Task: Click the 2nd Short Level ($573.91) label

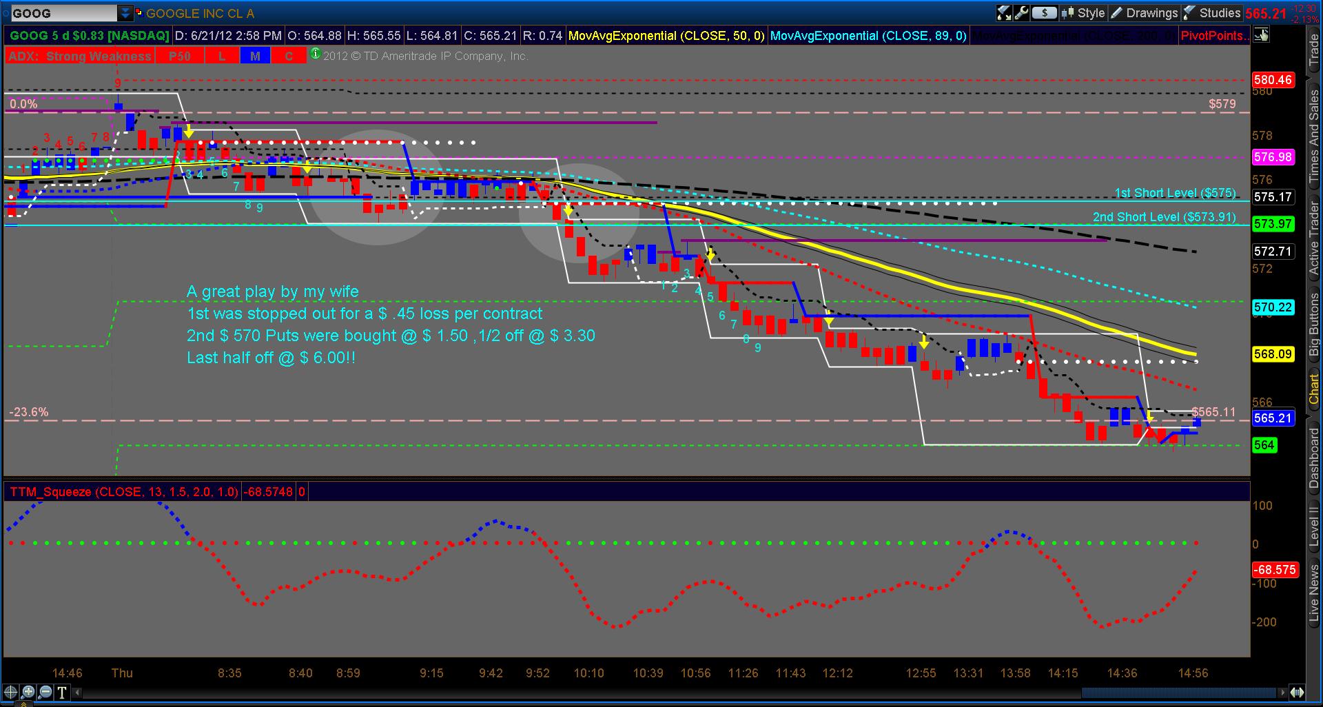Action: 1164,217
